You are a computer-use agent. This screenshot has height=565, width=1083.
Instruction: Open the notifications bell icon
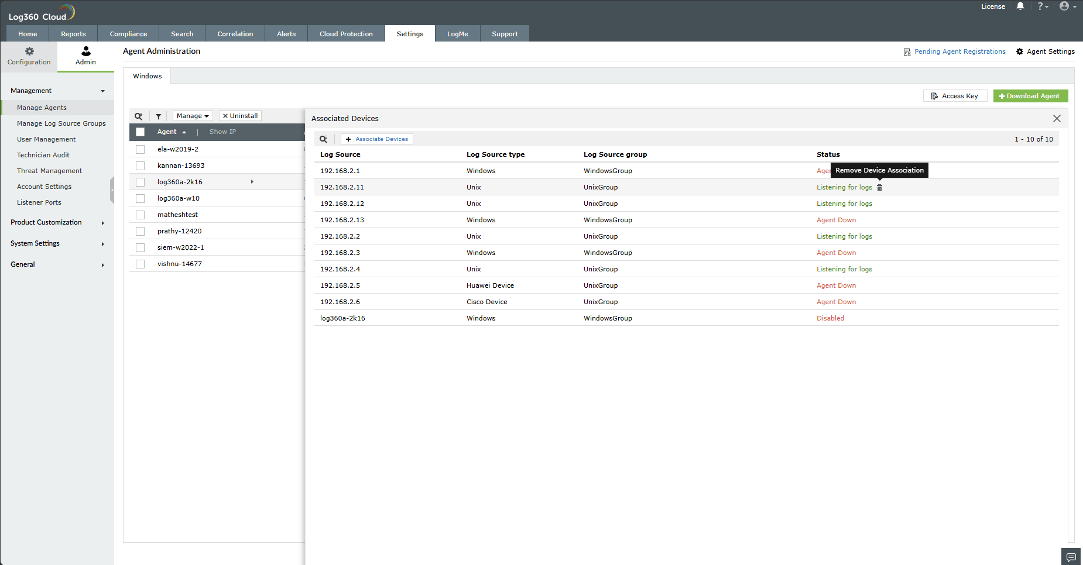pos(1020,6)
